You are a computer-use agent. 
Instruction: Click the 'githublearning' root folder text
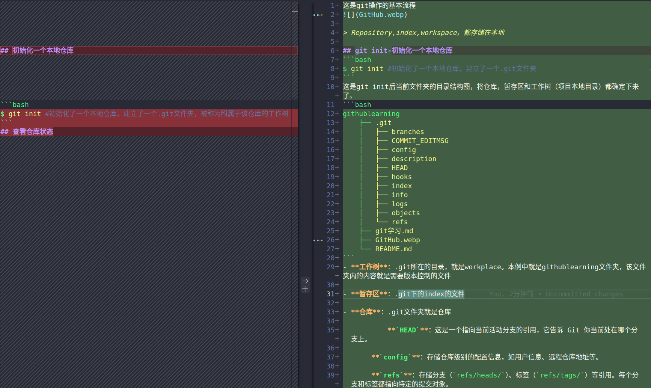[x=371, y=114]
